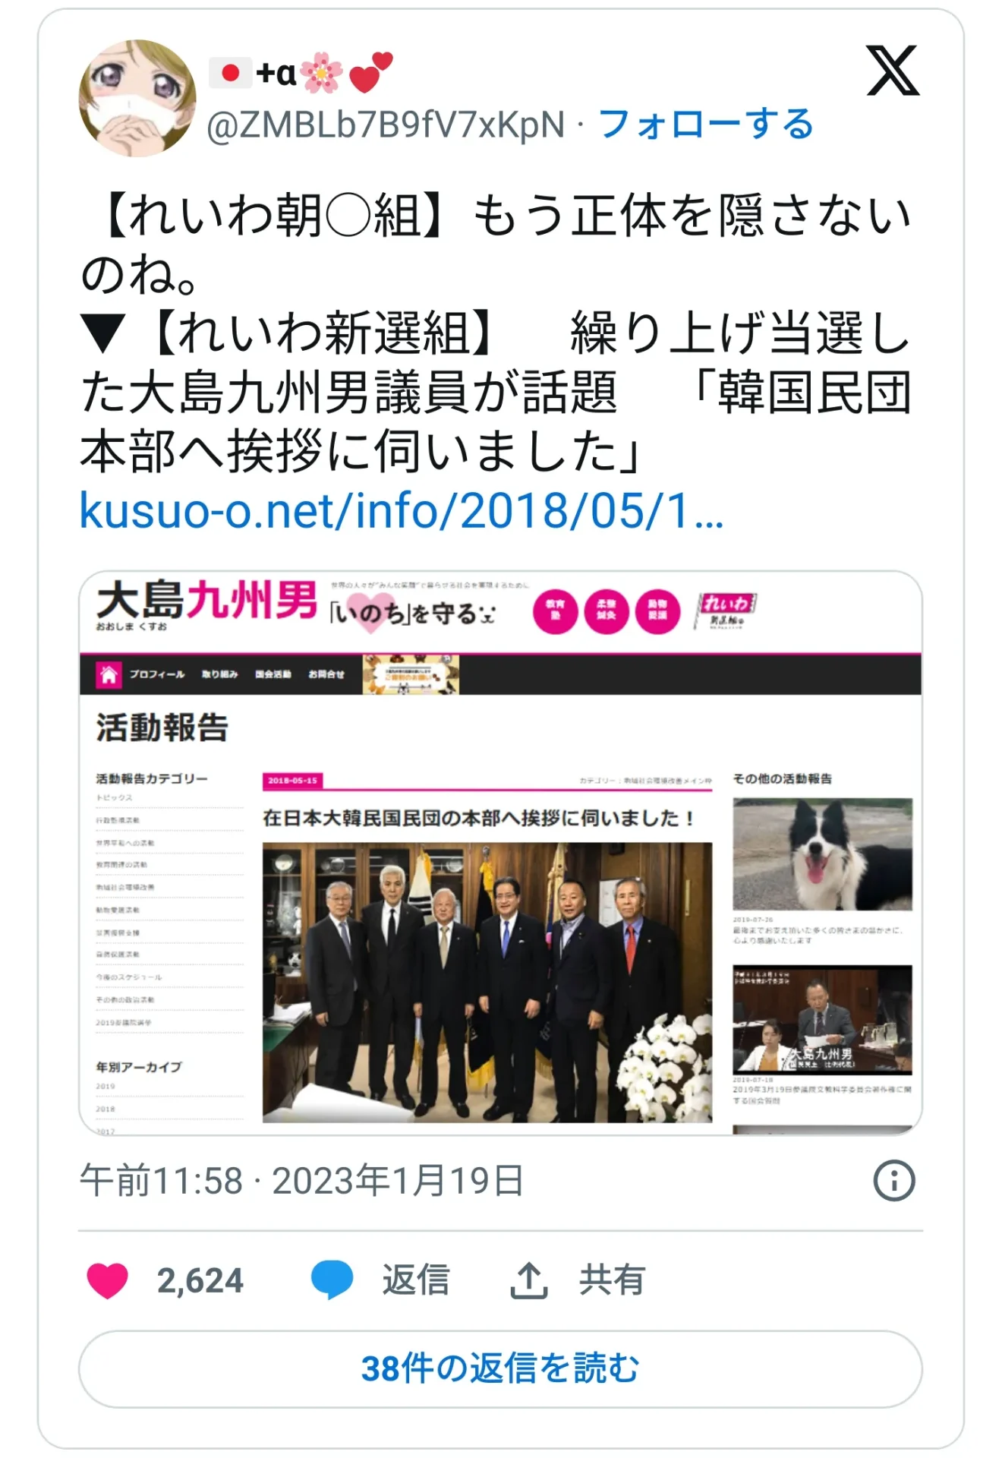
Task: Click the X logo icon
Action: pos(893,71)
